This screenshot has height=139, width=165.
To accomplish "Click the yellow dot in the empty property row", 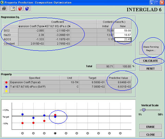I will click(x=7, y=91).
